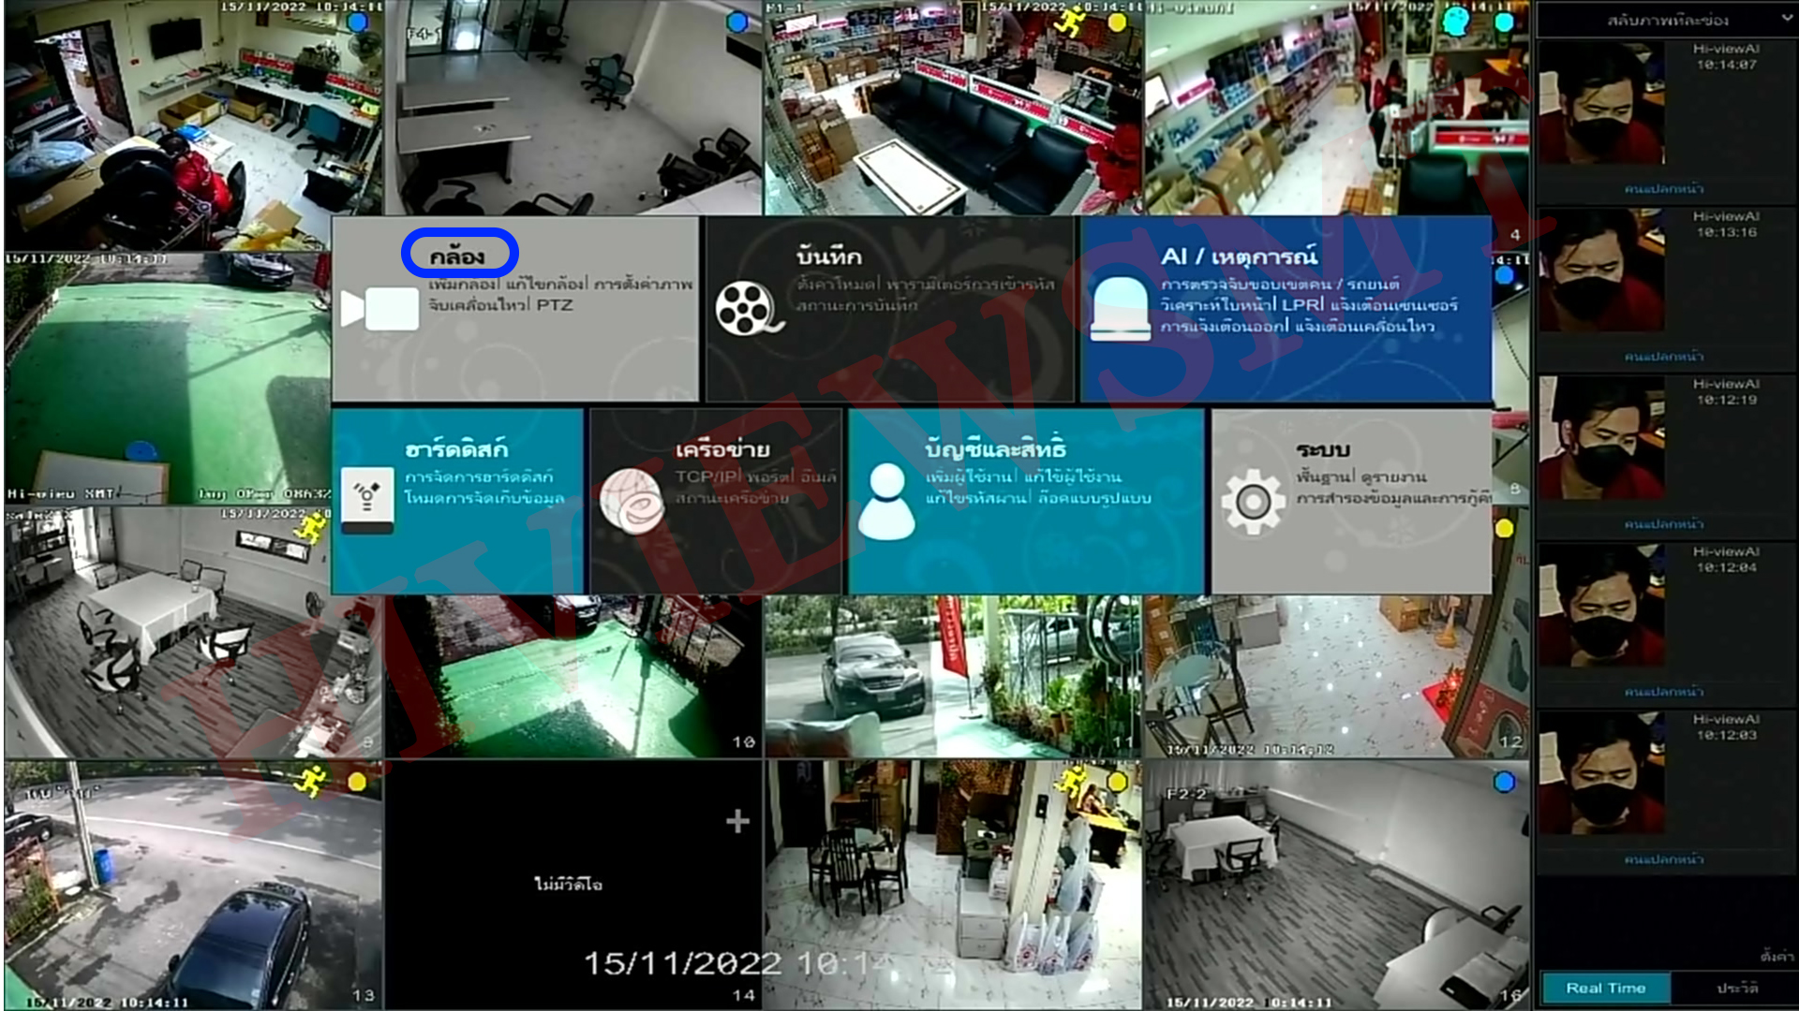This screenshot has height=1011, width=1799.
Task: Click the คนแปลกหน้า label under the 10:13:16 capture
Action: [1664, 356]
